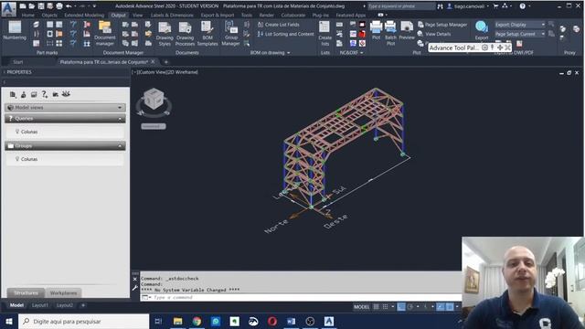Click the red NC&DXF icon in top row
The image size is (585, 329).
[x=362, y=25]
